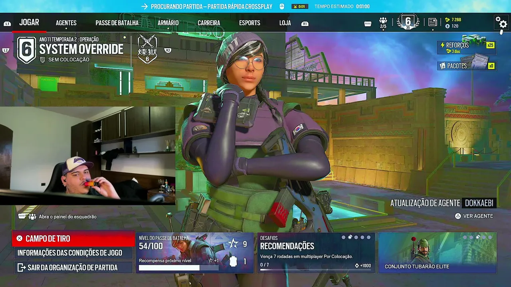
Task: Open the Recomendações challenges card
Action: 316,253
